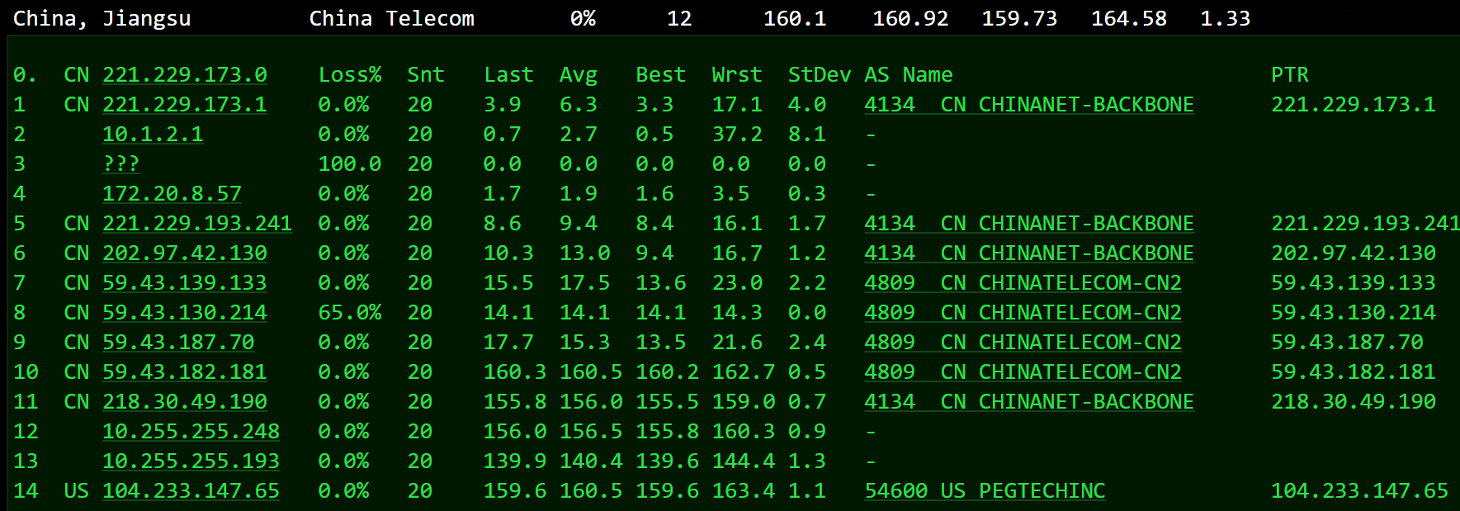1460x511 pixels.
Task: Open the 10.1.2.1 address link
Action: pos(153,135)
